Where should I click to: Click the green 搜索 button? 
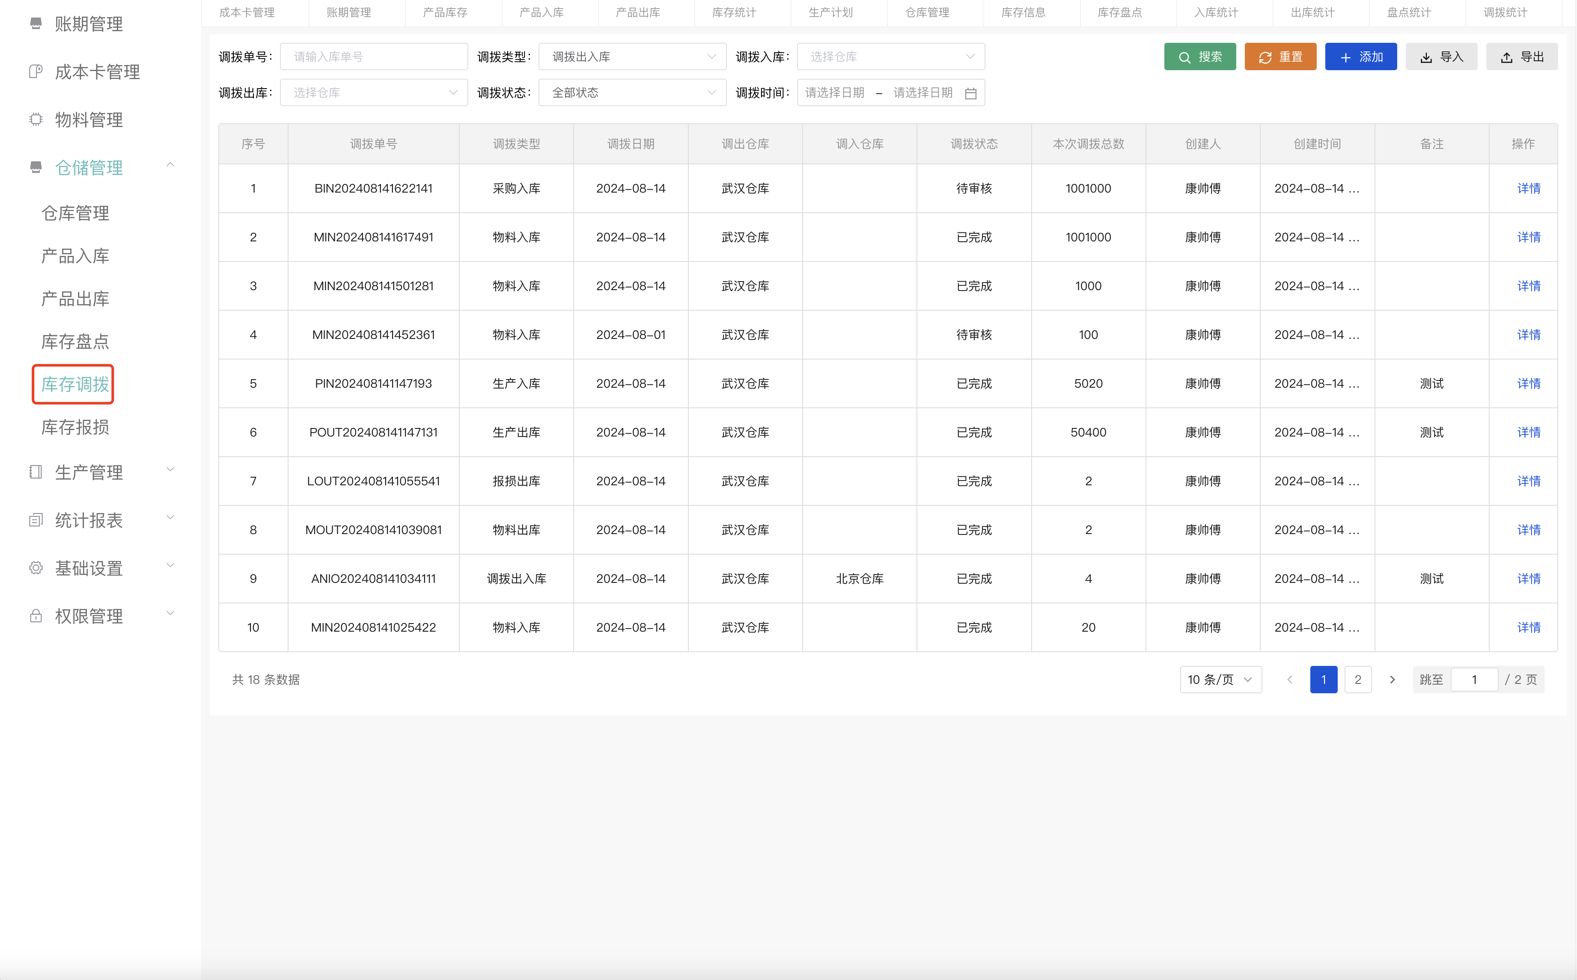coord(1200,57)
